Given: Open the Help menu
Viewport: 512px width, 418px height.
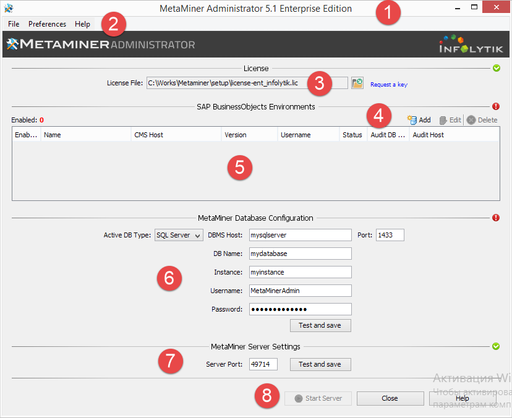Looking at the screenshot, I should [x=82, y=24].
